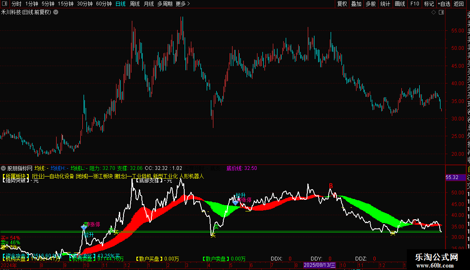
Task: Switch to the 15分钟 period
Action: coord(66,4)
